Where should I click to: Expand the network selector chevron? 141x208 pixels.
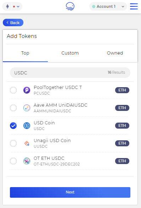click(x=18, y=6)
